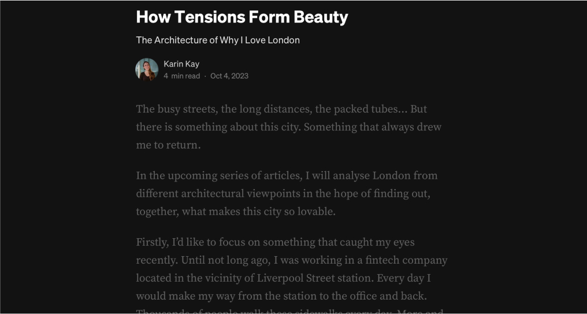Viewport: 587px width, 314px height.
Task: Open Karin Kay's profile avatar
Action: 147,69
